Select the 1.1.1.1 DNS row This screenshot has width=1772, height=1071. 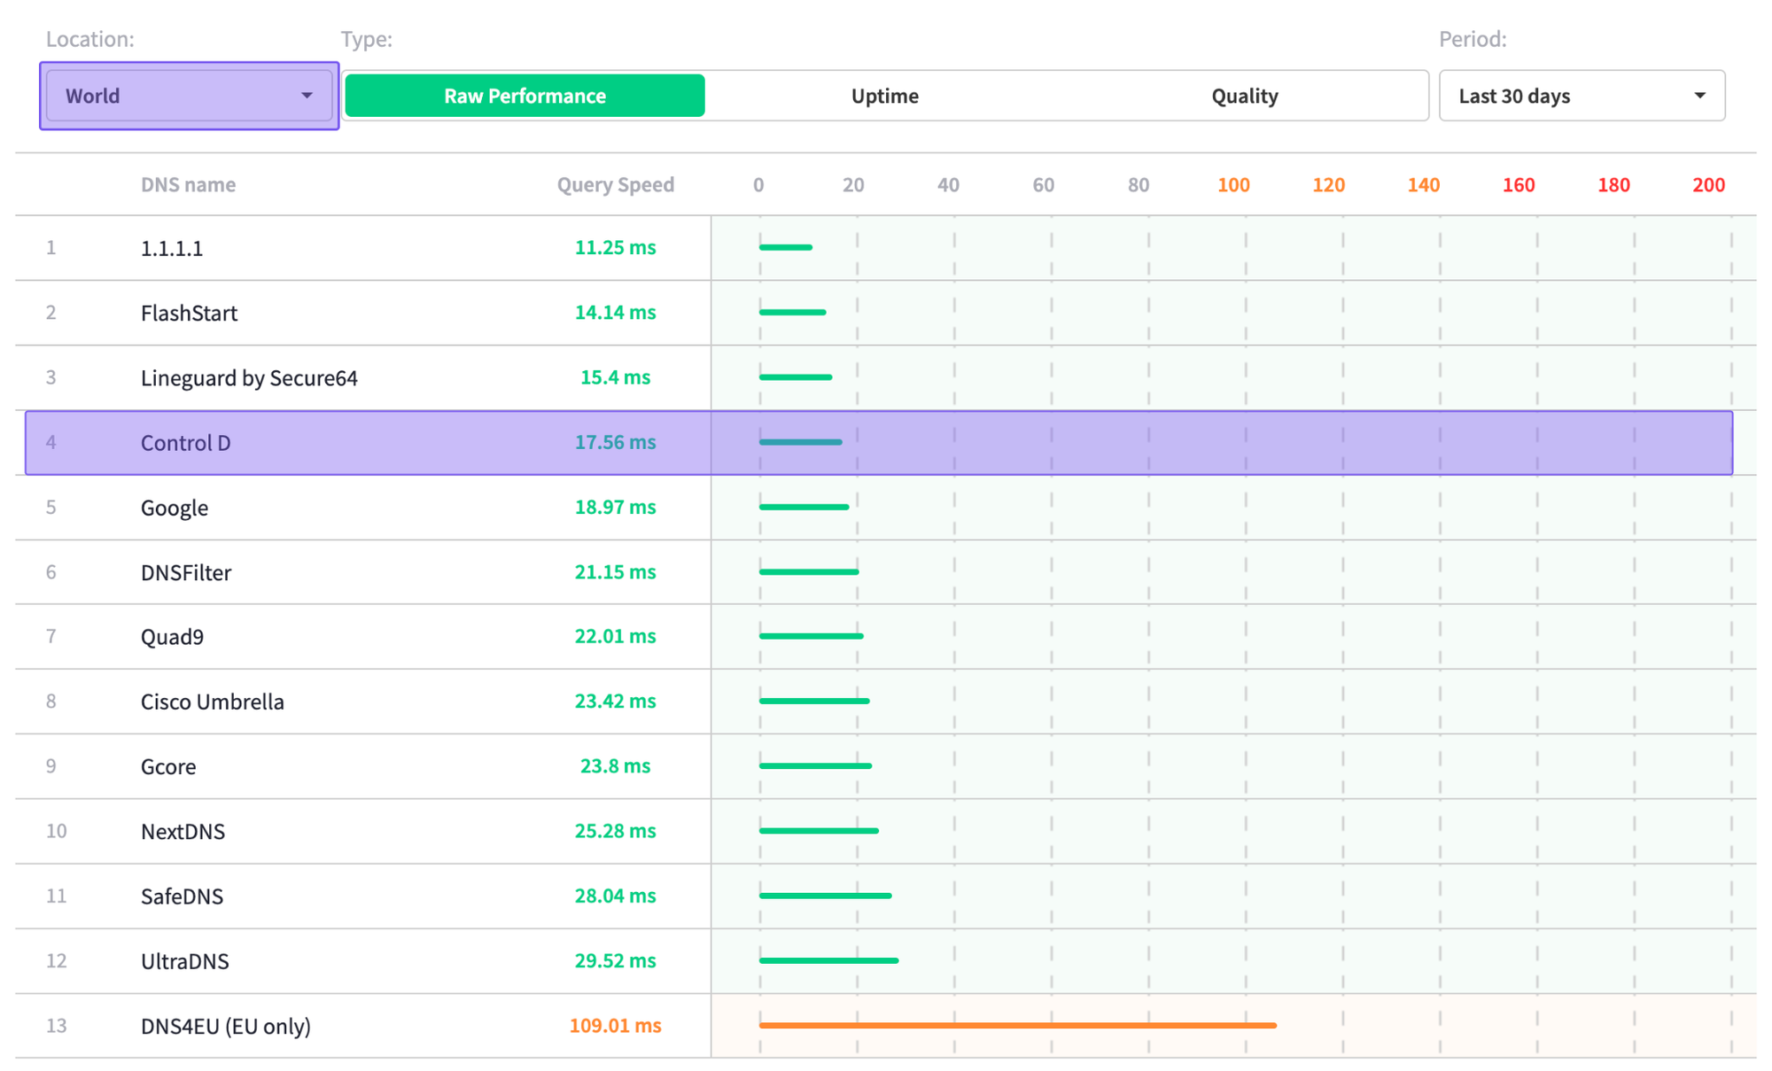point(172,248)
